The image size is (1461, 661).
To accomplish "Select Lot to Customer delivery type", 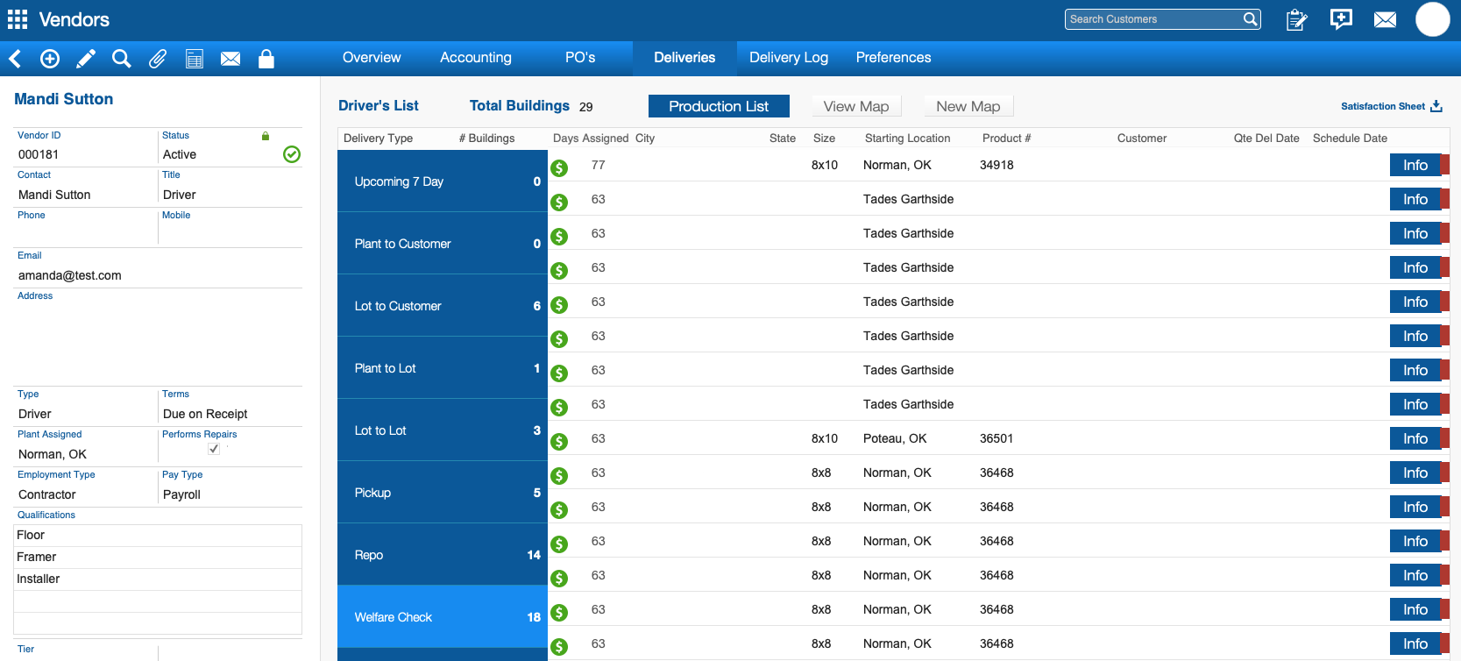I will [443, 306].
